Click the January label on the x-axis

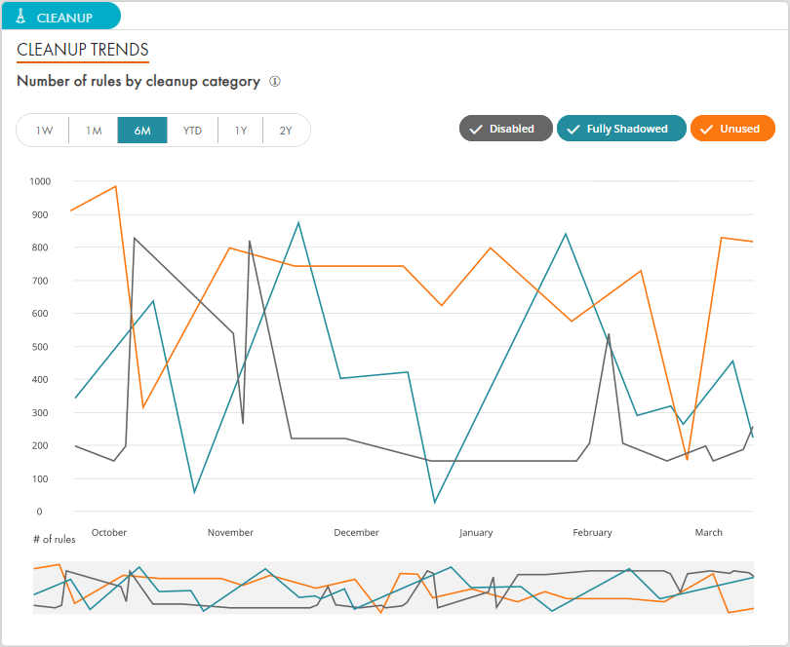(x=476, y=533)
